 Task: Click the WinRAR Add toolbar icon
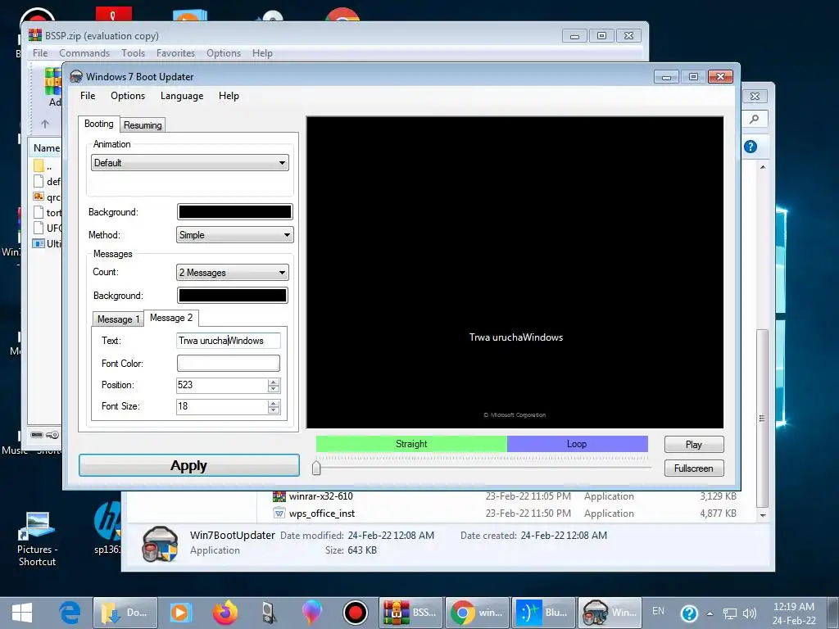pyautogui.click(x=53, y=87)
